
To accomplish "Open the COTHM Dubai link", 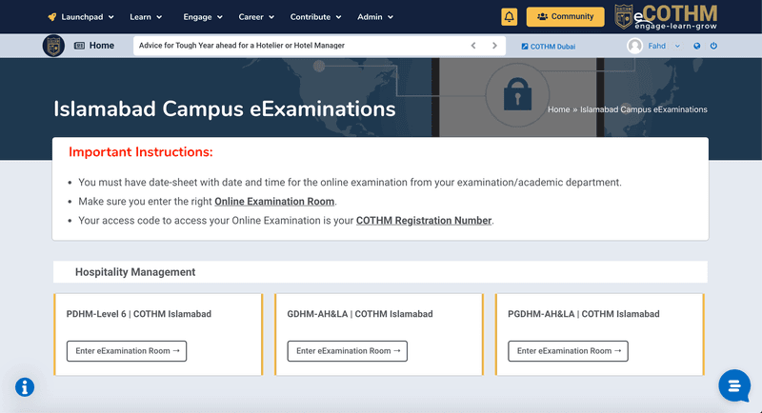I will coord(549,47).
